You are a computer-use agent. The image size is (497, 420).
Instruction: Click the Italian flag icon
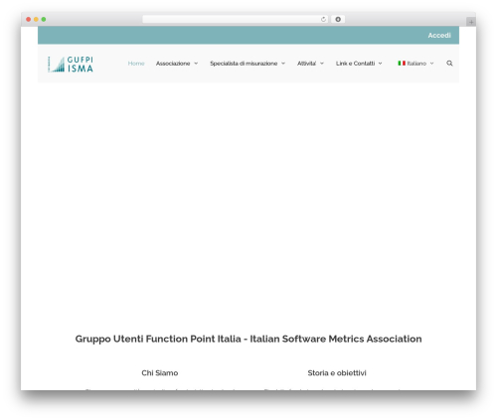click(402, 63)
